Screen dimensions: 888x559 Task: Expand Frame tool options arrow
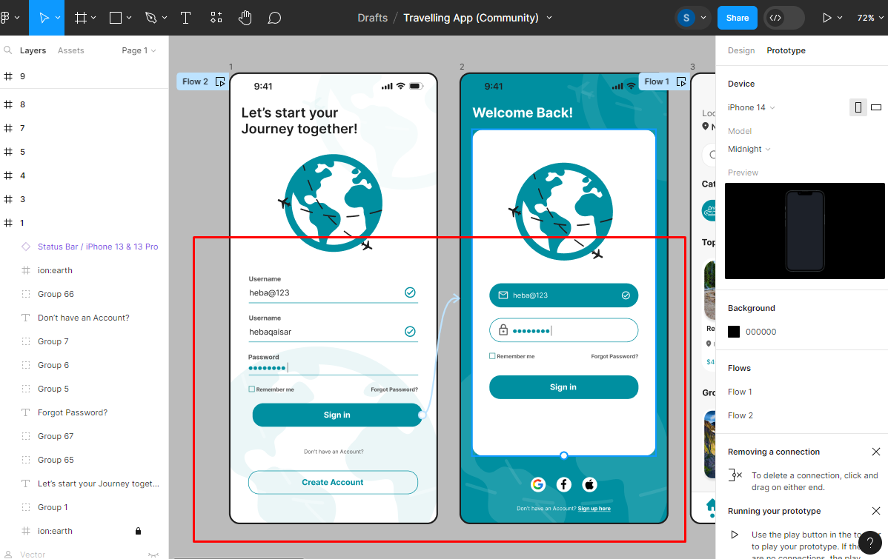pos(93,18)
